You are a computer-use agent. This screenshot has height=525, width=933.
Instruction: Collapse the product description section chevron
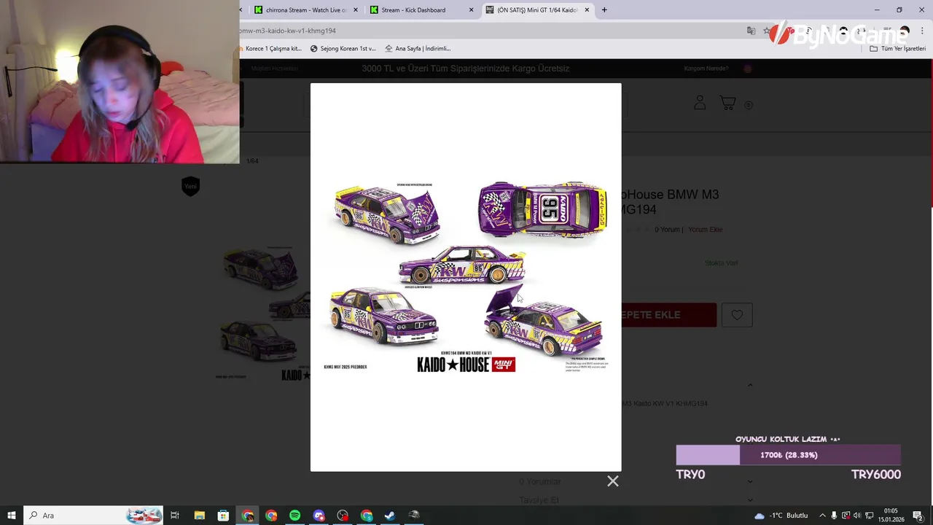750,385
